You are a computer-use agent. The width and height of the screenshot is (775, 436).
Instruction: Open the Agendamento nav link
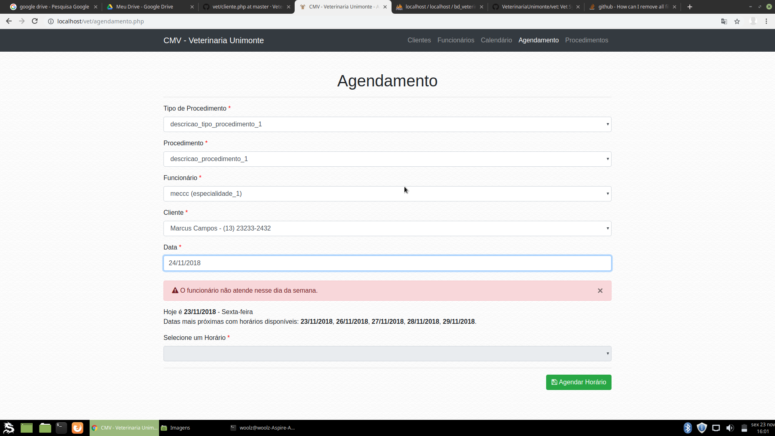tap(538, 40)
